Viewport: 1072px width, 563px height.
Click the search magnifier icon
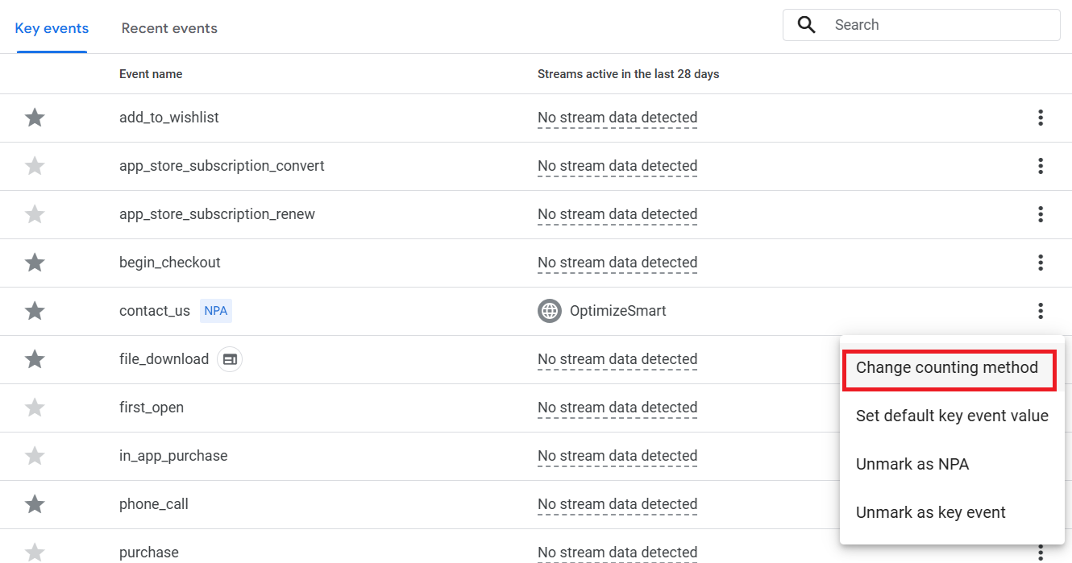click(807, 25)
